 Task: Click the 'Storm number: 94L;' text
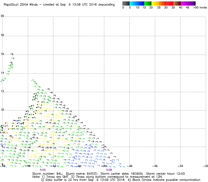click(x=48, y=174)
